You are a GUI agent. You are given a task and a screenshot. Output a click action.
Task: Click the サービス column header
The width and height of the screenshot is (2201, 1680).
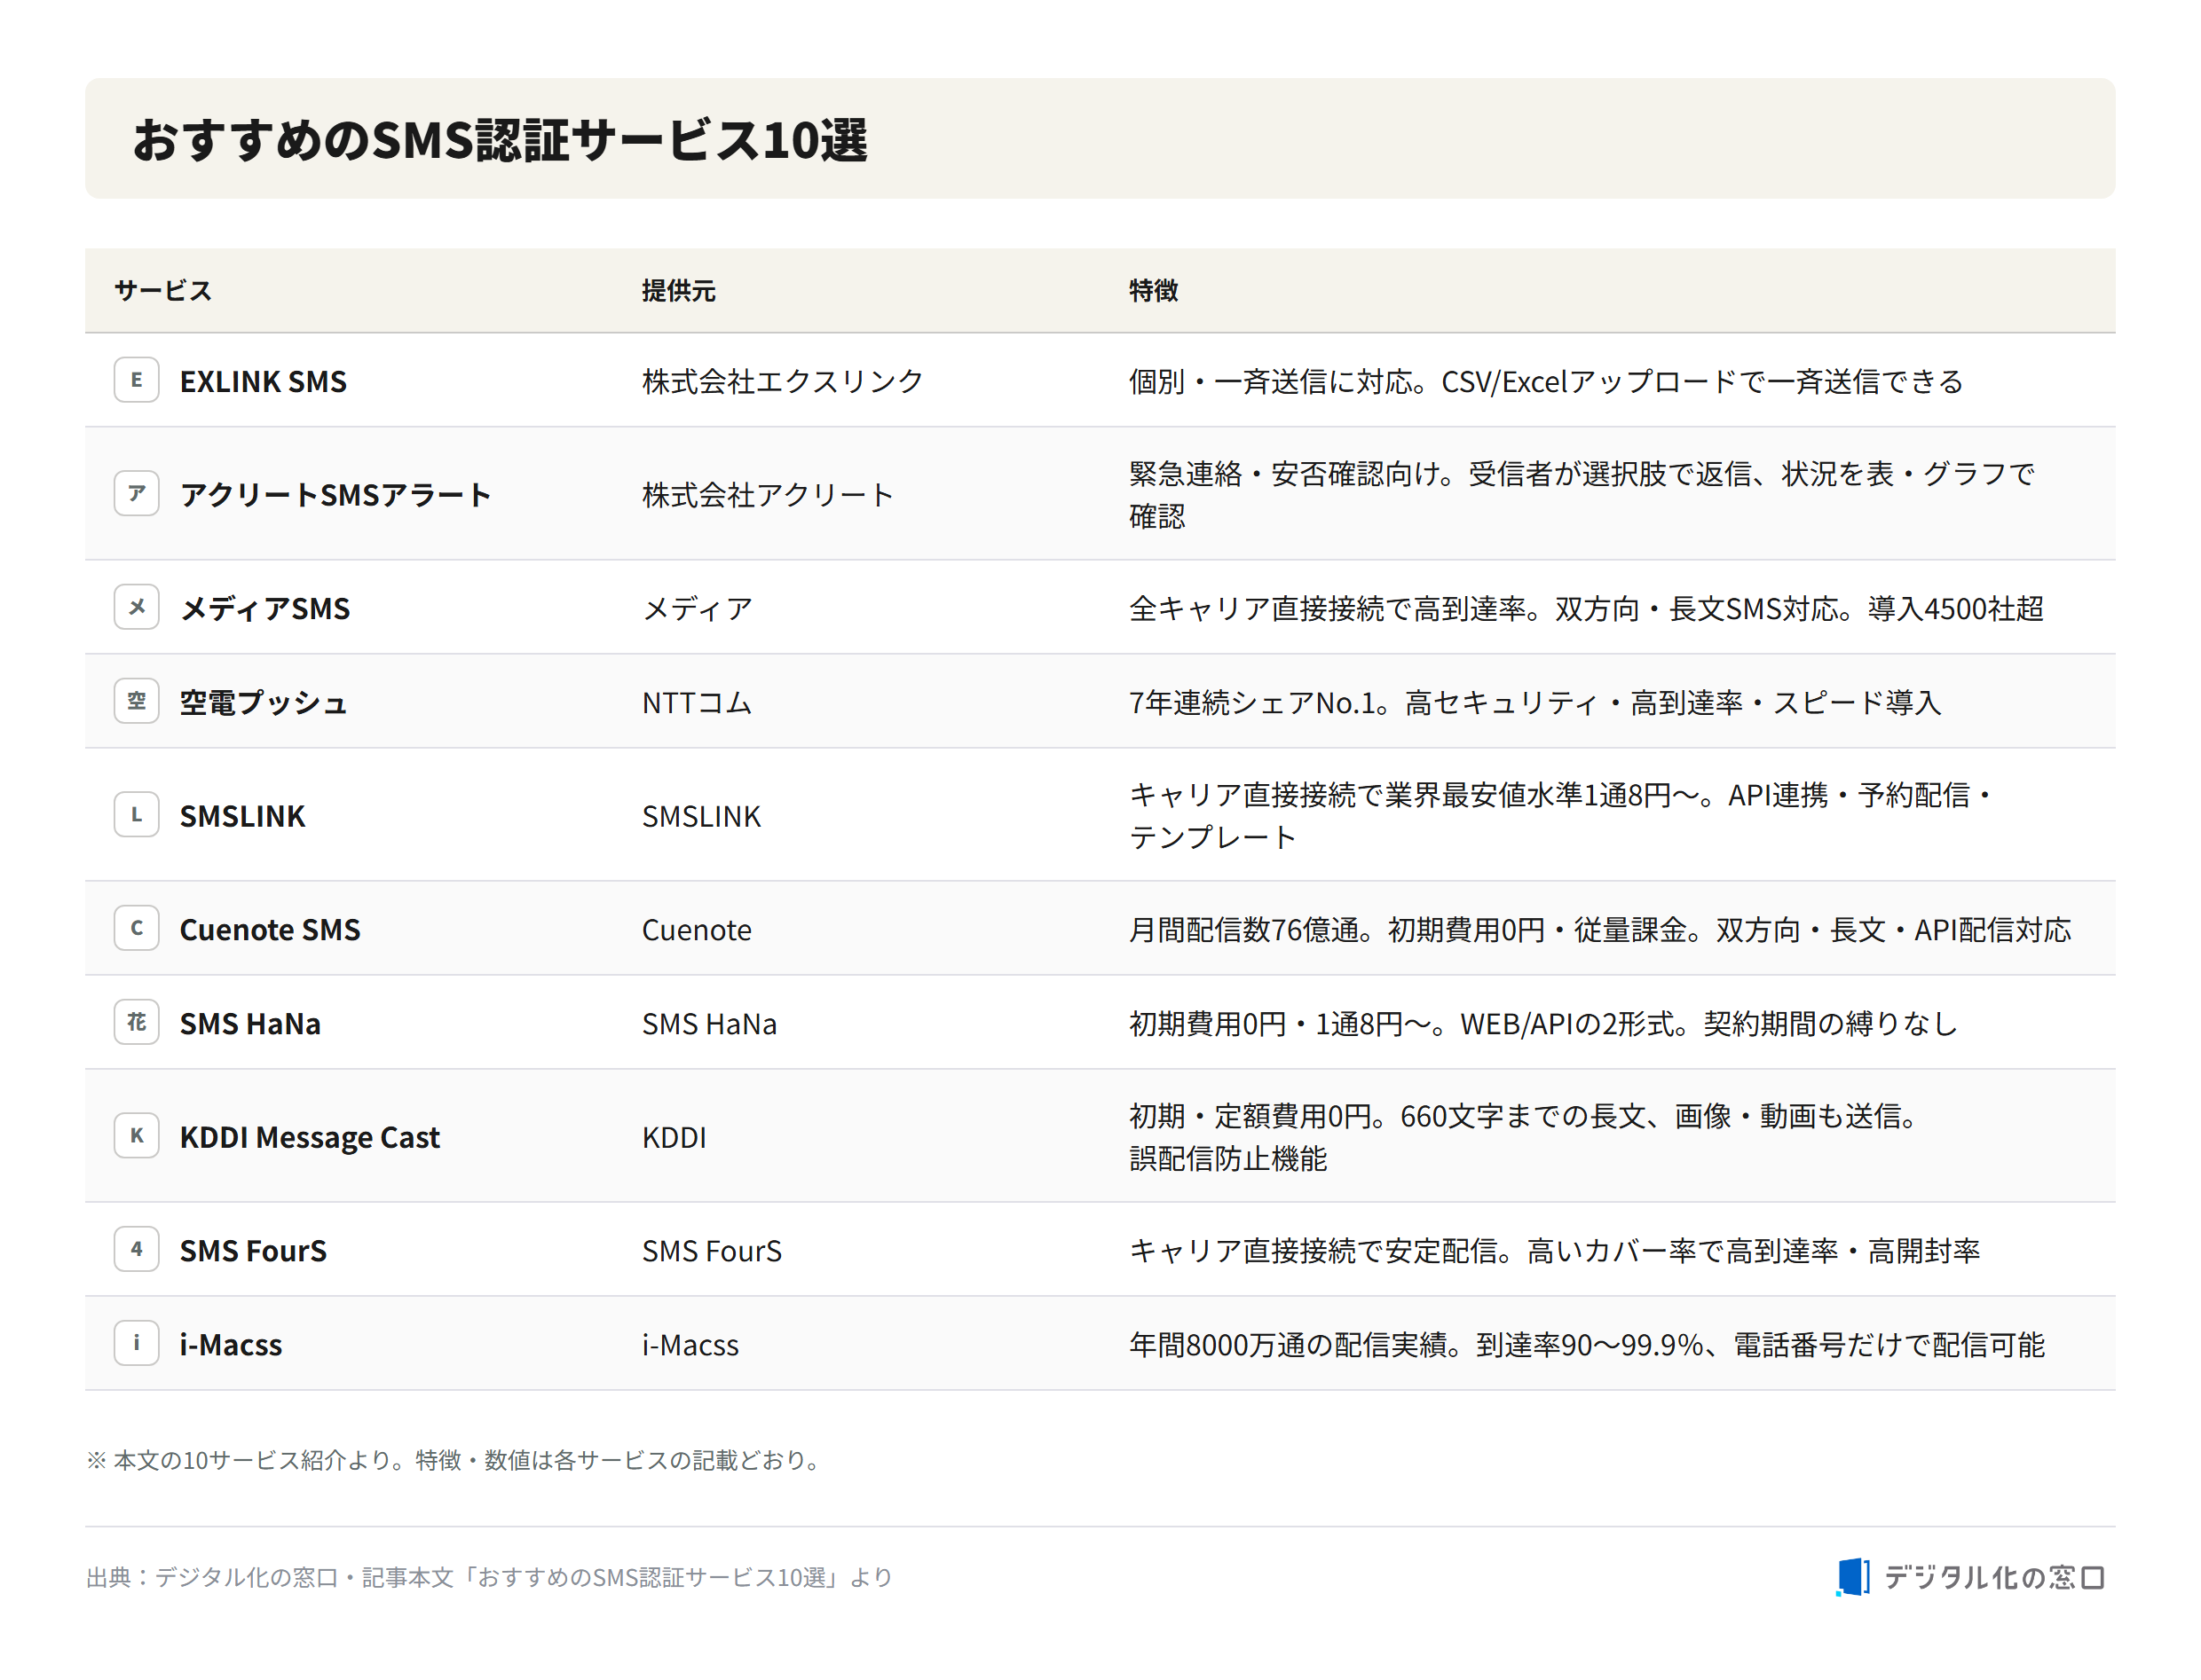click(x=163, y=290)
